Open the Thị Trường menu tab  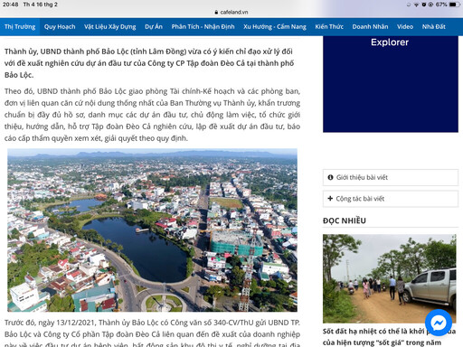(x=20, y=27)
